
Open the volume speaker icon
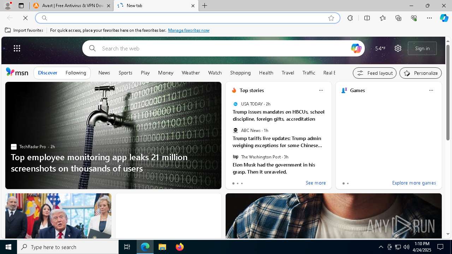point(406,247)
